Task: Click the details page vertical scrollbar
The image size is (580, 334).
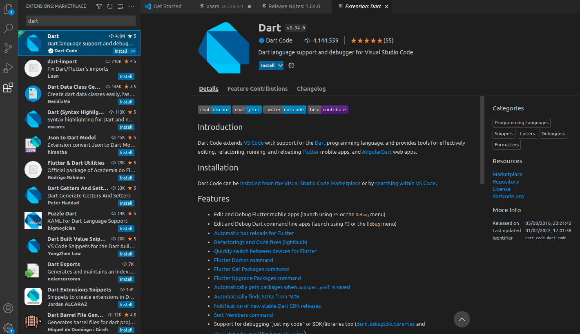Action: click(x=482, y=140)
